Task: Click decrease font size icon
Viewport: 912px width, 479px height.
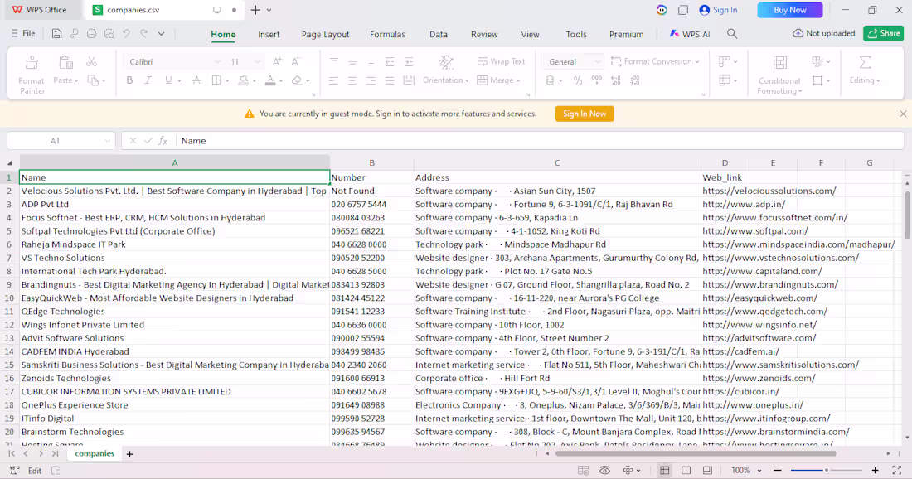Action: [295, 61]
